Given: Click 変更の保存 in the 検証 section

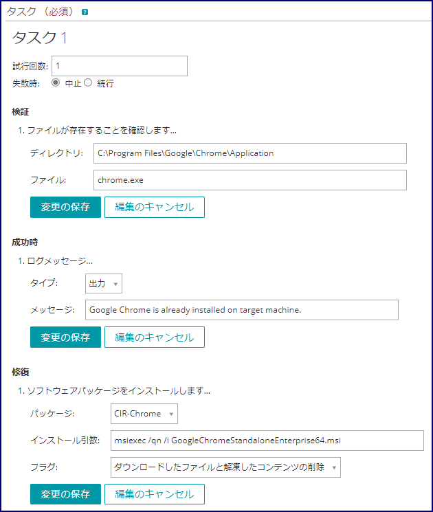Looking at the screenshot, I should pyautogui.click(x=65, y=207).
